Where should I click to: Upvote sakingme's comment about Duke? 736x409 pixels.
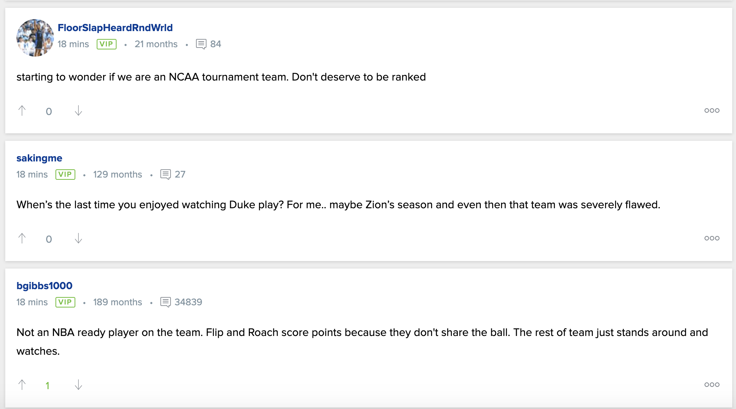click(x=22, y=238)
